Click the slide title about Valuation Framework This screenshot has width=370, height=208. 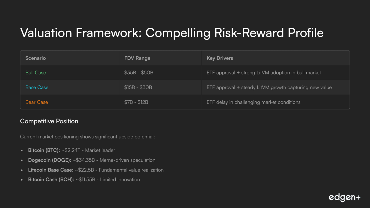(x=172, y=33)
